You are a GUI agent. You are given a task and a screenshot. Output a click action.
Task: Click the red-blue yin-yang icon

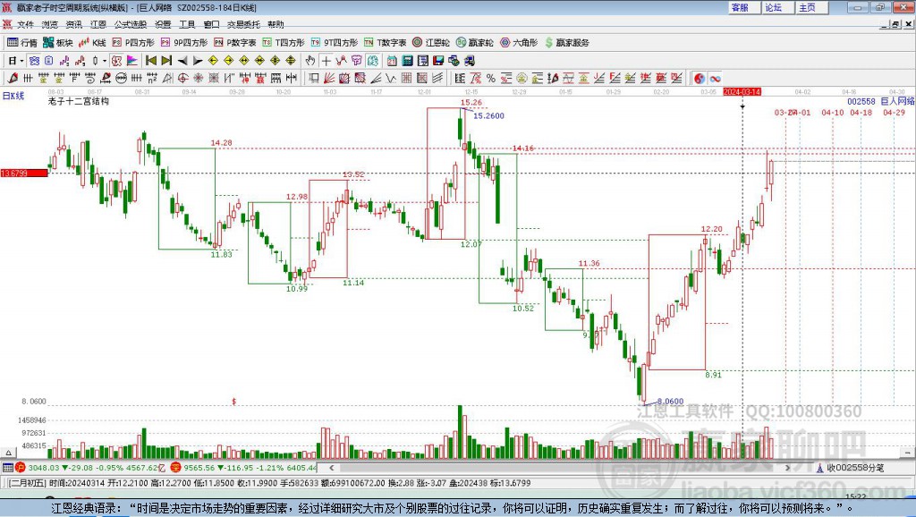(700, 79)
